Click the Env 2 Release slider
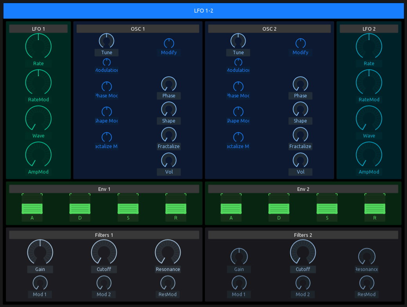The height and width of the screenshot is (307, 407). [x=375, y=204]
